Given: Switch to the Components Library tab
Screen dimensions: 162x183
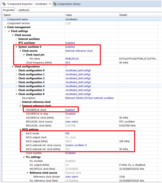Looking at the screenshot, I should tap(69, 4).
